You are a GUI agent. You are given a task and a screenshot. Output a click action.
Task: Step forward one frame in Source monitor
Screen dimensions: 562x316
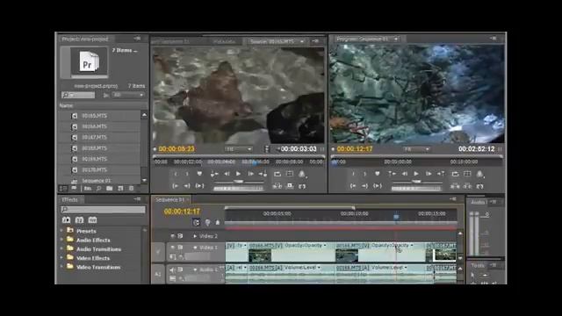point(251,174)
